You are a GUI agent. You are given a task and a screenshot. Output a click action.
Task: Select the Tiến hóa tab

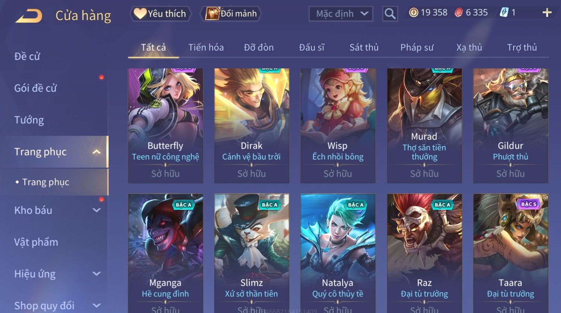click(x=206, y=48)
